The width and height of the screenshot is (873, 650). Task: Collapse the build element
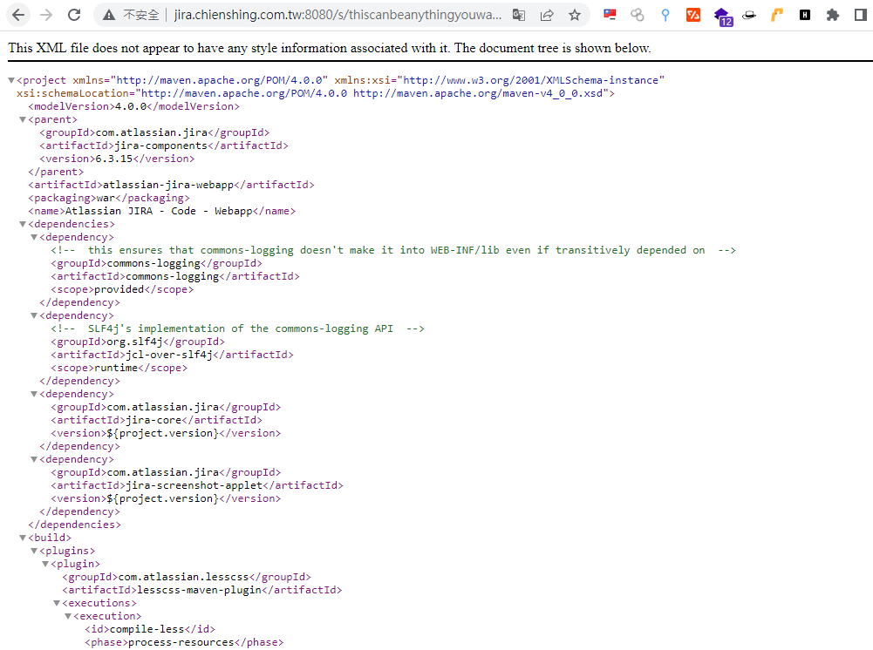[x=23, y=538]
